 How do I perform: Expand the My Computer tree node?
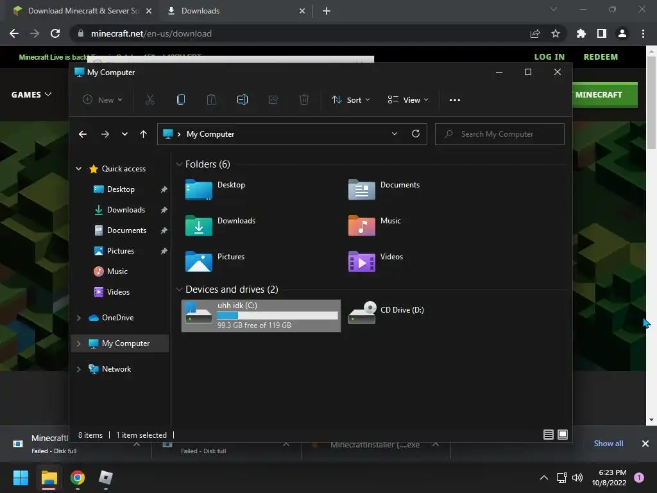point(78,343)
